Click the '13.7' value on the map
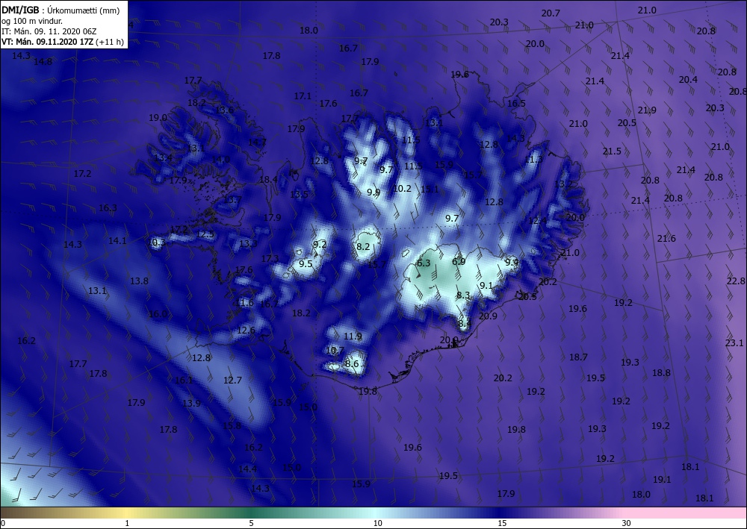The image size is (747, 529). click(232, 200)
